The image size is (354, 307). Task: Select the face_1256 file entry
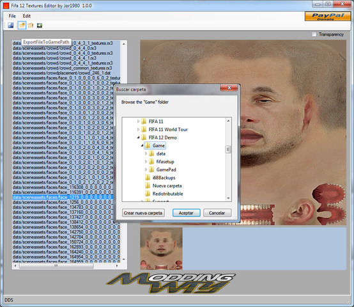click(x=63, y=202)
